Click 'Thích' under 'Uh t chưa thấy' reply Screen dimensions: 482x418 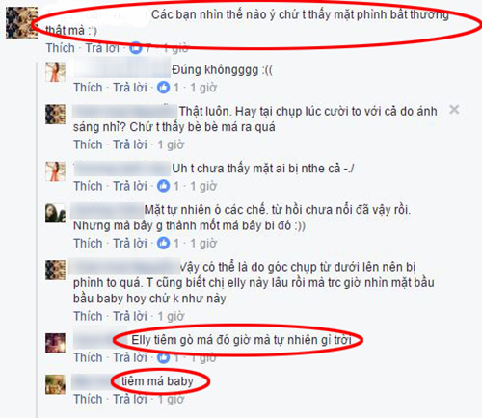coord(88,186)
